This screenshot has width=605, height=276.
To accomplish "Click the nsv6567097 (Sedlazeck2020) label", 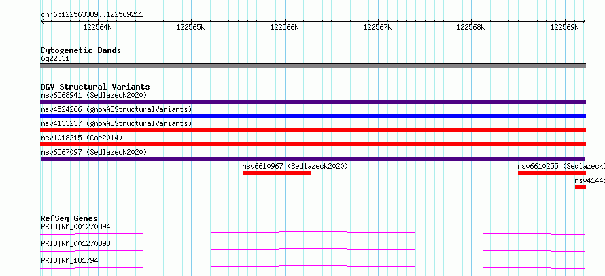I will click(x=94, y=152).
